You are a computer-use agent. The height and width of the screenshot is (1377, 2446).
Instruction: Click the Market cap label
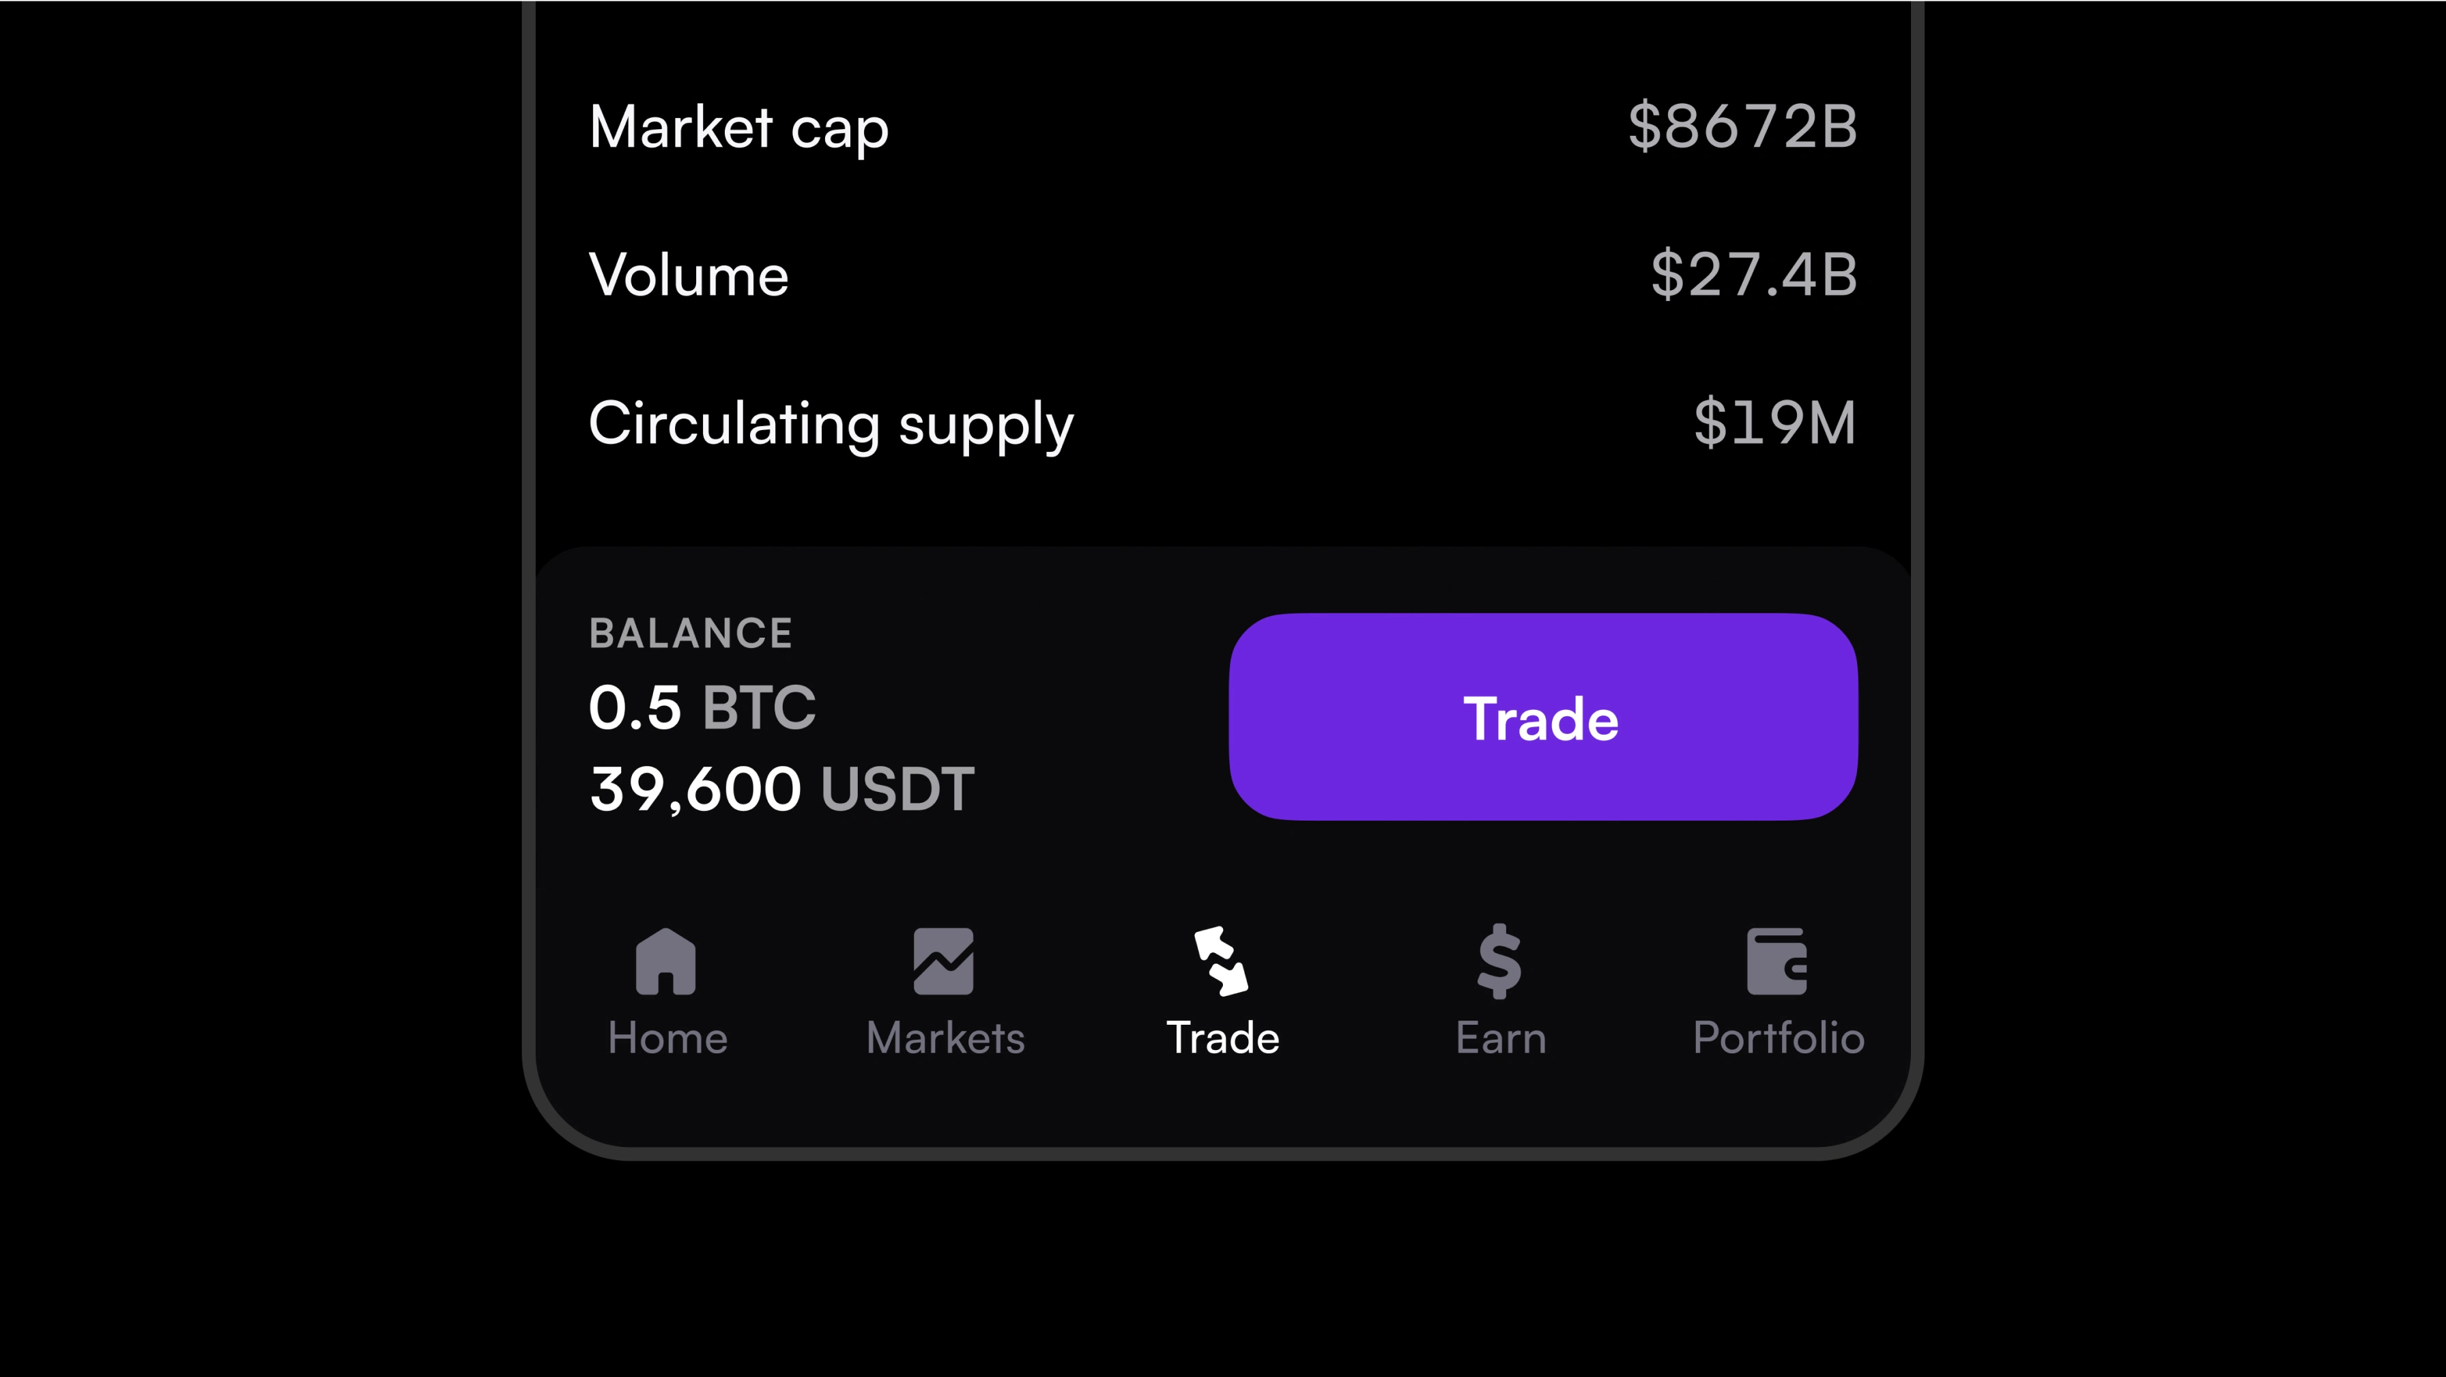pyautogui.click(x=738, y=128)
